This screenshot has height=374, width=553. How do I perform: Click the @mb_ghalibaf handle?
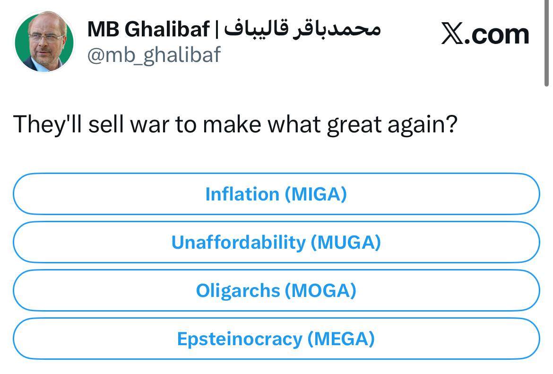[154, 55]
